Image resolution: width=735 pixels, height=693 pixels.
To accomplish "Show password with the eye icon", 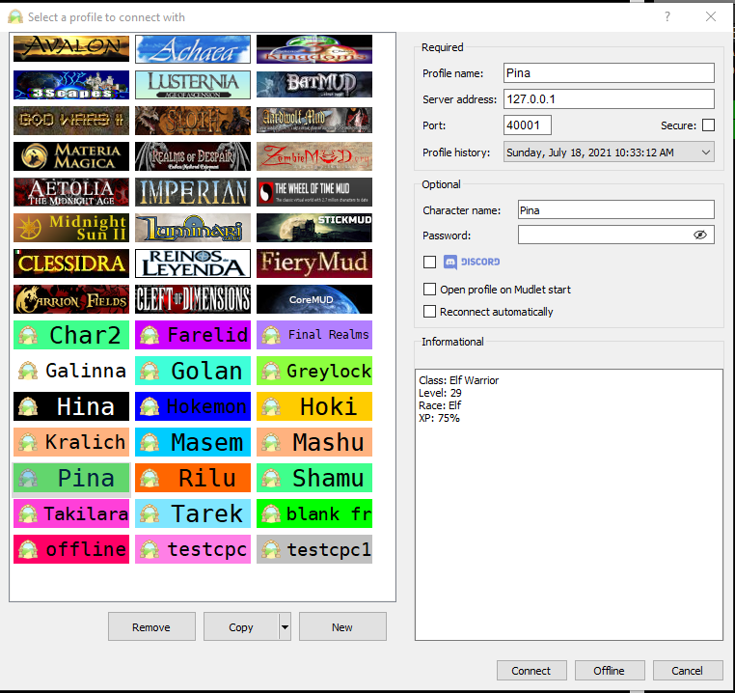I will (x=700, y=236).
